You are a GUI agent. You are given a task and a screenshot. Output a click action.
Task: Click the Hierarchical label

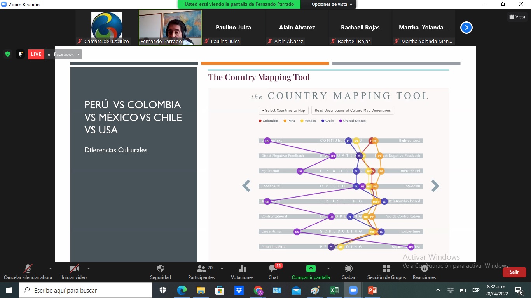pyautogui.click(x=410, y=171)
